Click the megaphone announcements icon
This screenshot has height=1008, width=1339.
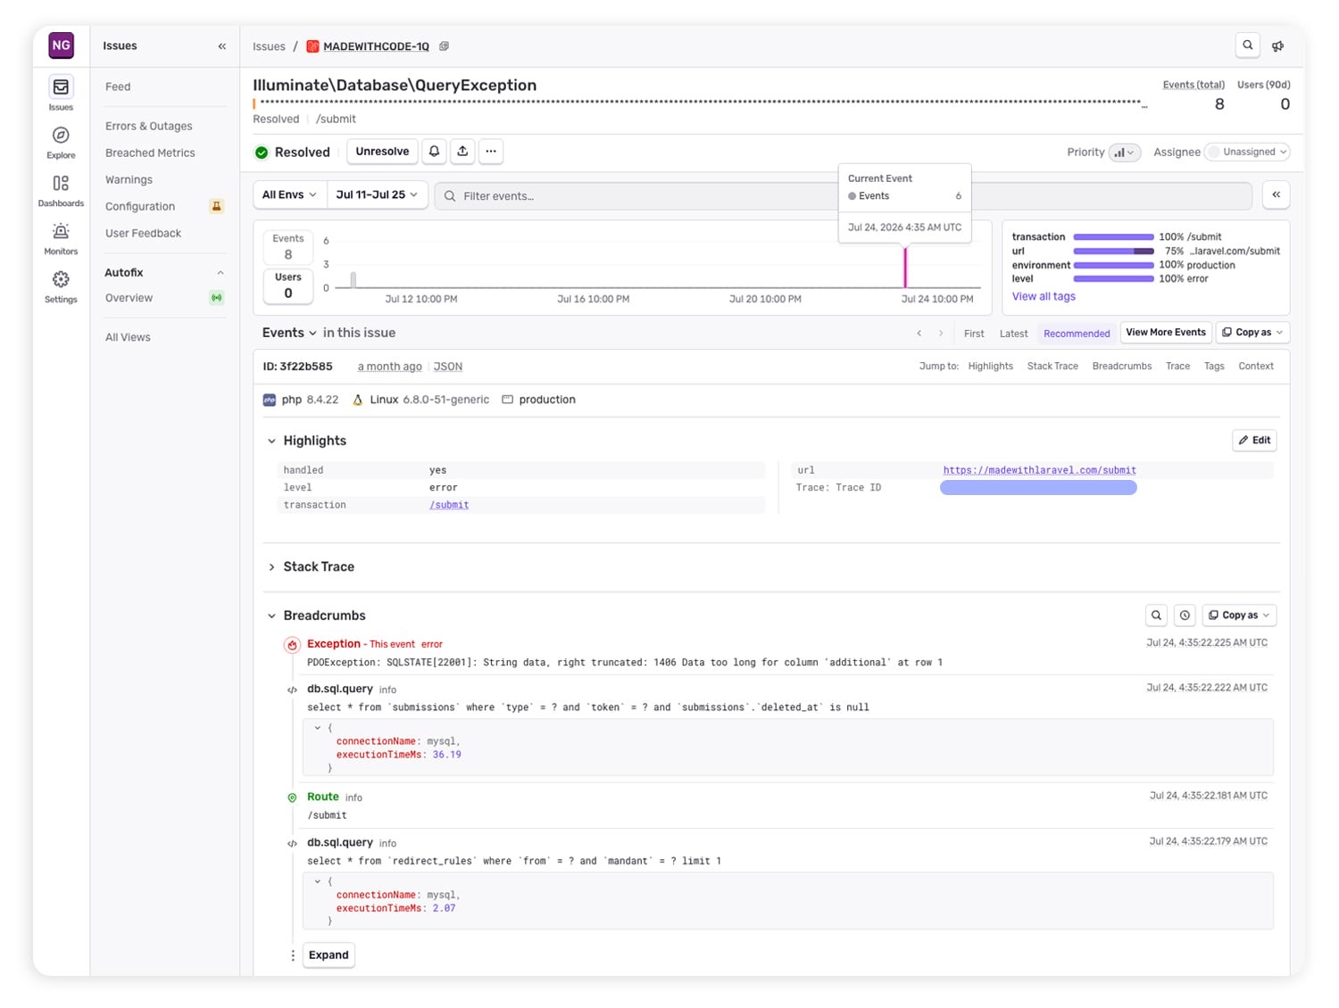tap(1278, 46)
